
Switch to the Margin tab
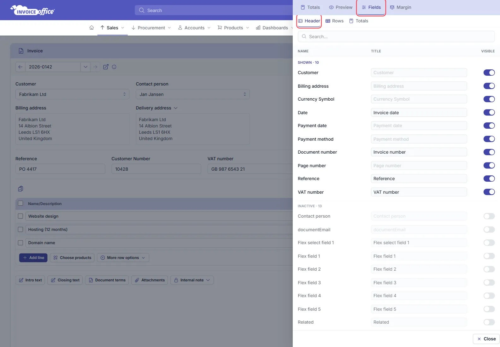pos(401,7)
